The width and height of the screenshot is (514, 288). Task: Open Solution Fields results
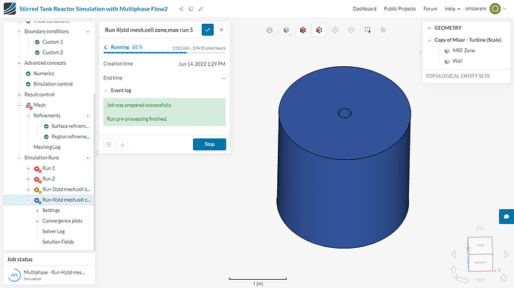click(58, 242)
